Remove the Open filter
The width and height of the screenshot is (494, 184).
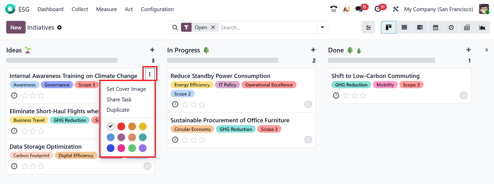point(213,27)
